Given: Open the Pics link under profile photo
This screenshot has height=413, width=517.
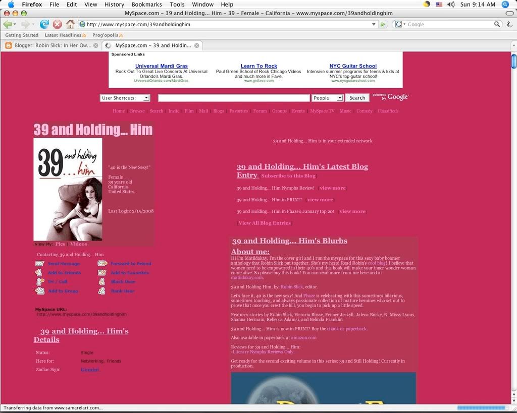Looking at the screenshot, I should pyautogui.click(x=60, y=244).
